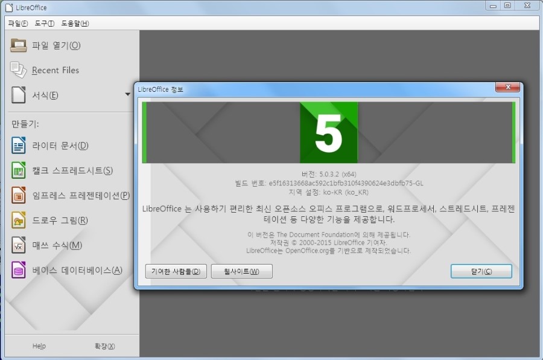The height and width of the screenshot is (360, 543).
Task: Close the LibreOffice main window
Action: pyautogui.click(x=527, y=5)
